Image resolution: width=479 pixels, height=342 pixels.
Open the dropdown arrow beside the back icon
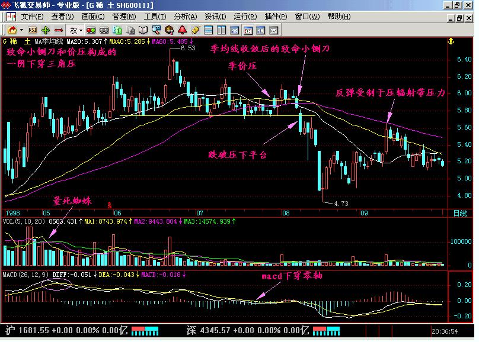point(21,30)
